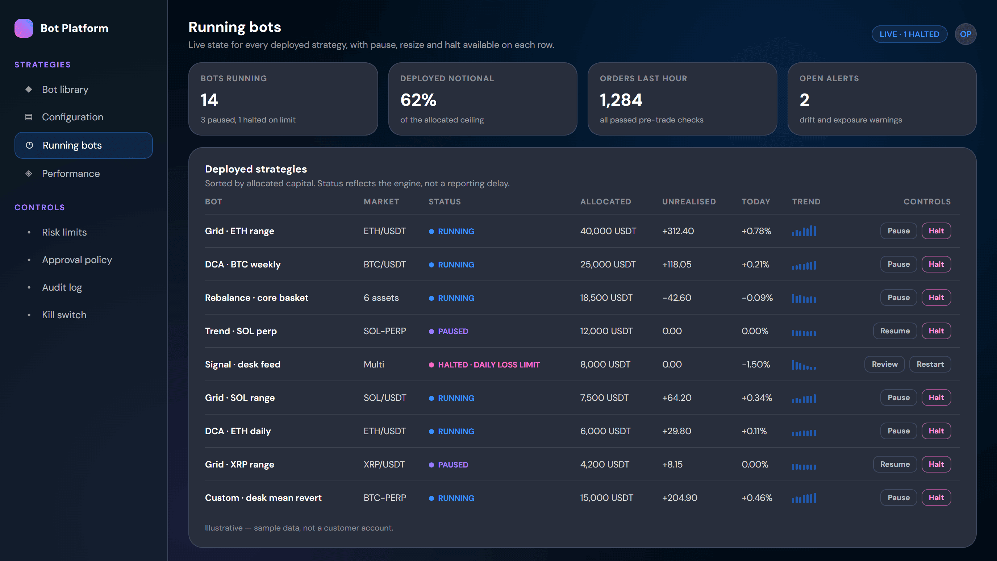Open the Bot library page
The image size is (997, 561).
pos(84,90)
